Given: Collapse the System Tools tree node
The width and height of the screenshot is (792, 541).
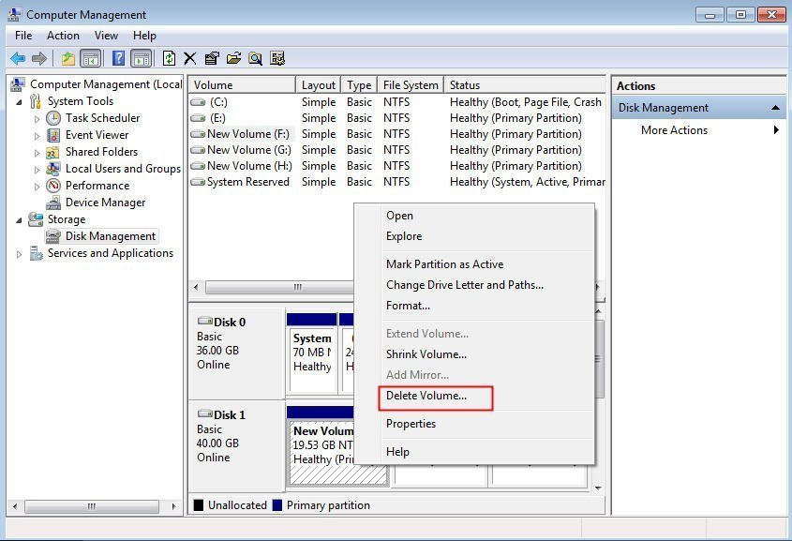Looking at the screenshot, I should [x=19, y=101].
